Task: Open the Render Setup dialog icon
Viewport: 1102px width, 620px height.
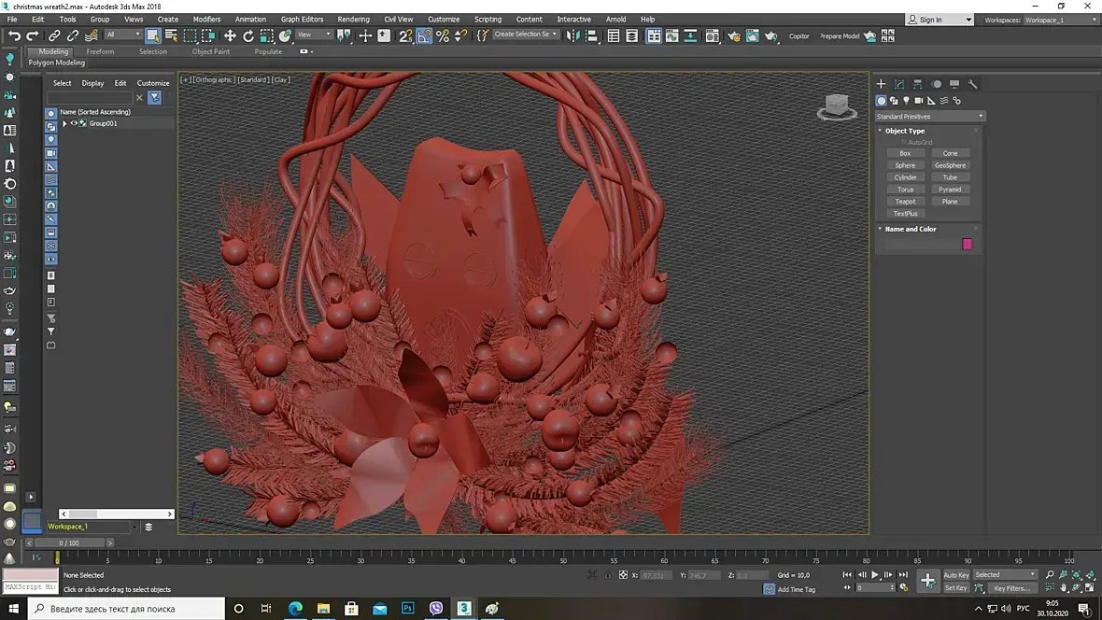Action: (x=734, y=36)
